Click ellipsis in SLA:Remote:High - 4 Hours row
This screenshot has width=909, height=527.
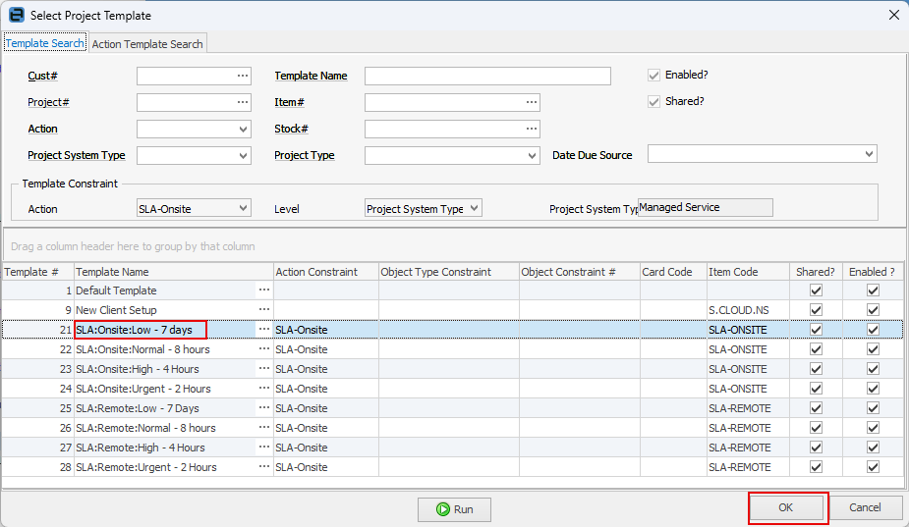click(264, 448)
